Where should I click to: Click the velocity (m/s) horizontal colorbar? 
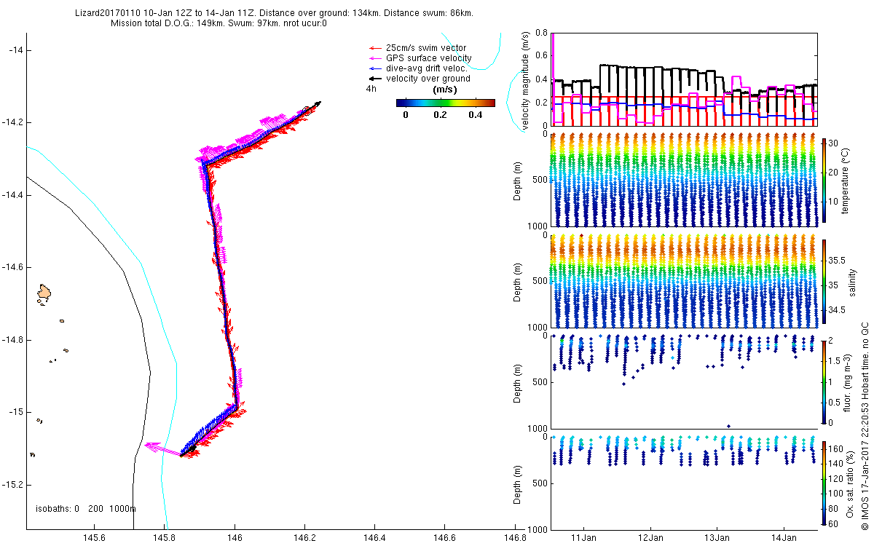pyautogui.click(x=445, y=103)
